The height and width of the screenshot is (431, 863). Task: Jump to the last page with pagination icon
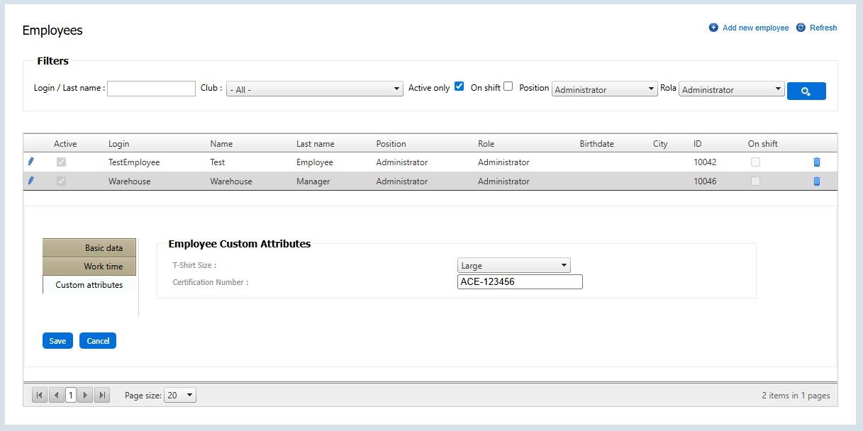tap(101, 395)
